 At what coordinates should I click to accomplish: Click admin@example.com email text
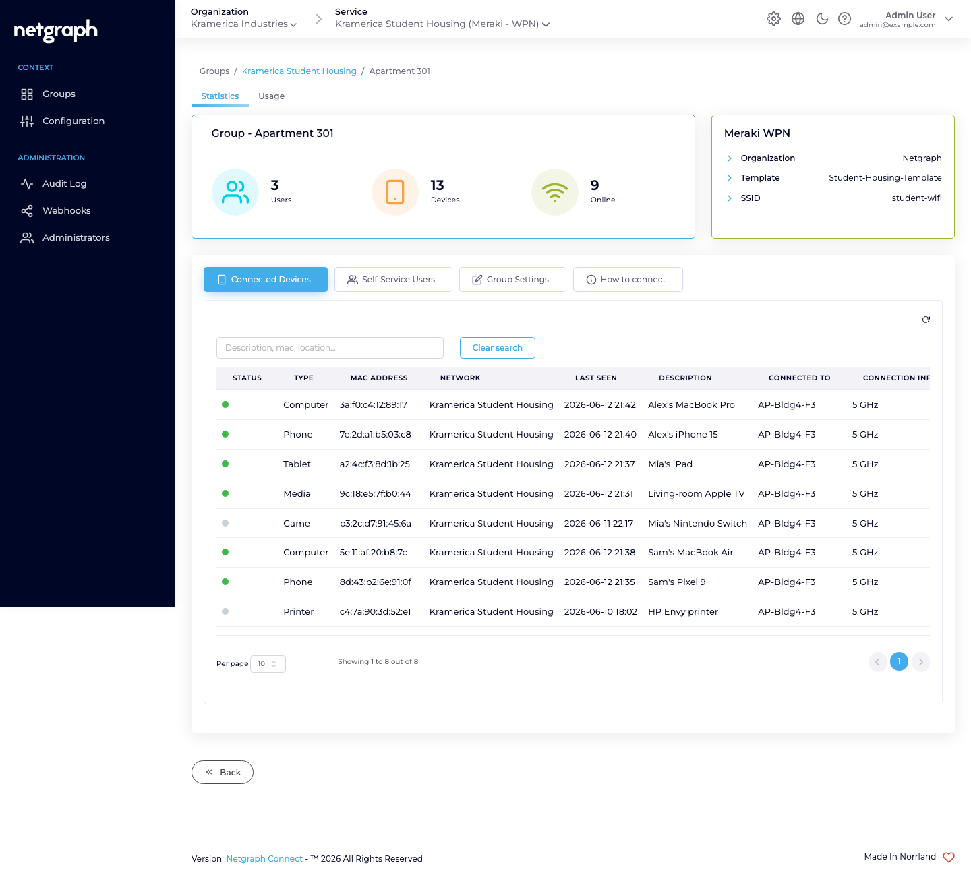tap(898, 25)
